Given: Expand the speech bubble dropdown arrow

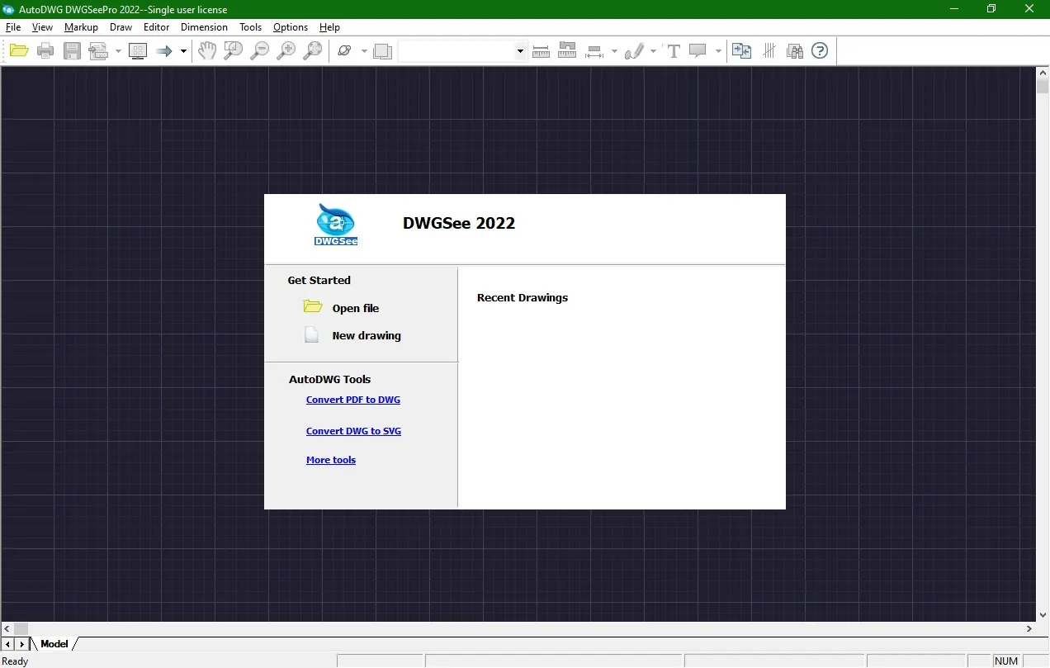Looking at the screenshot, I should (x=718, y=51).
